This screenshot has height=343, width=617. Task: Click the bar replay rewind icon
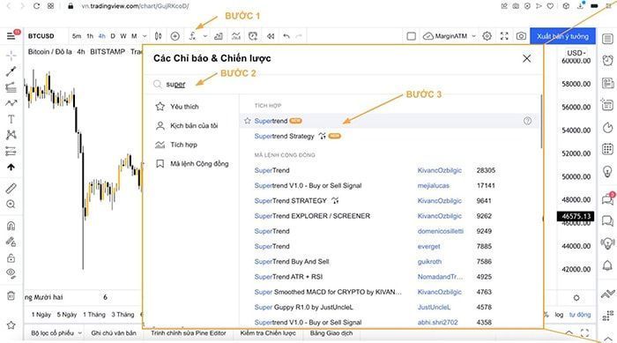pos(271,36)
